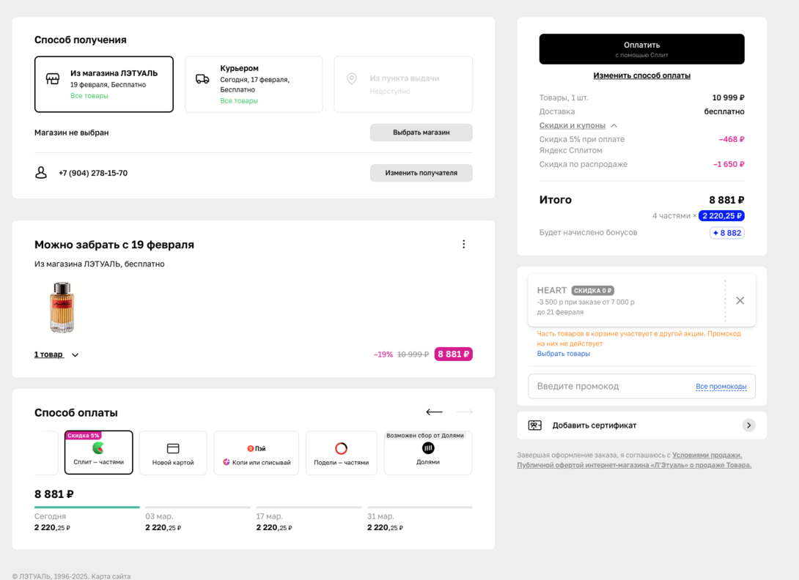Click the three-dot menu in the pickup section

(463, 244)
